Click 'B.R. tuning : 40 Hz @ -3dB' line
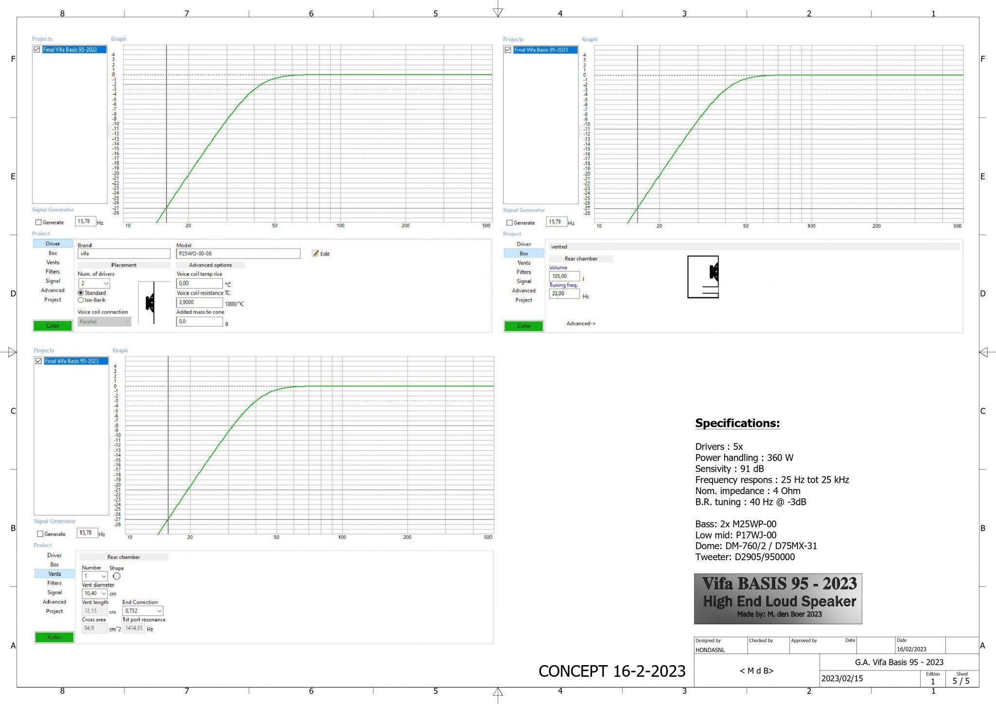 tap(750, 502)
